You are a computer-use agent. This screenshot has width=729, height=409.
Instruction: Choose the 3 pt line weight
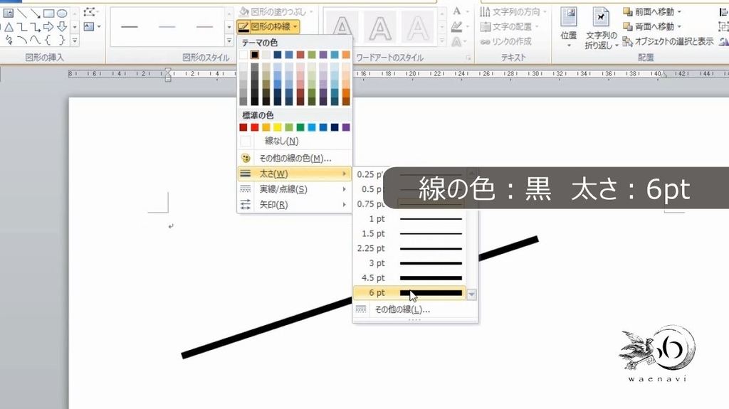pyautogui.click(x=409, y=263)
